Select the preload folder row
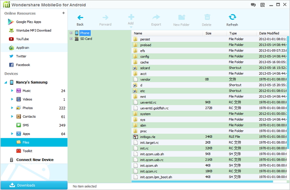The width and height of the screenshot is (290, 190). pyautogui.click(x=209, y=45)
